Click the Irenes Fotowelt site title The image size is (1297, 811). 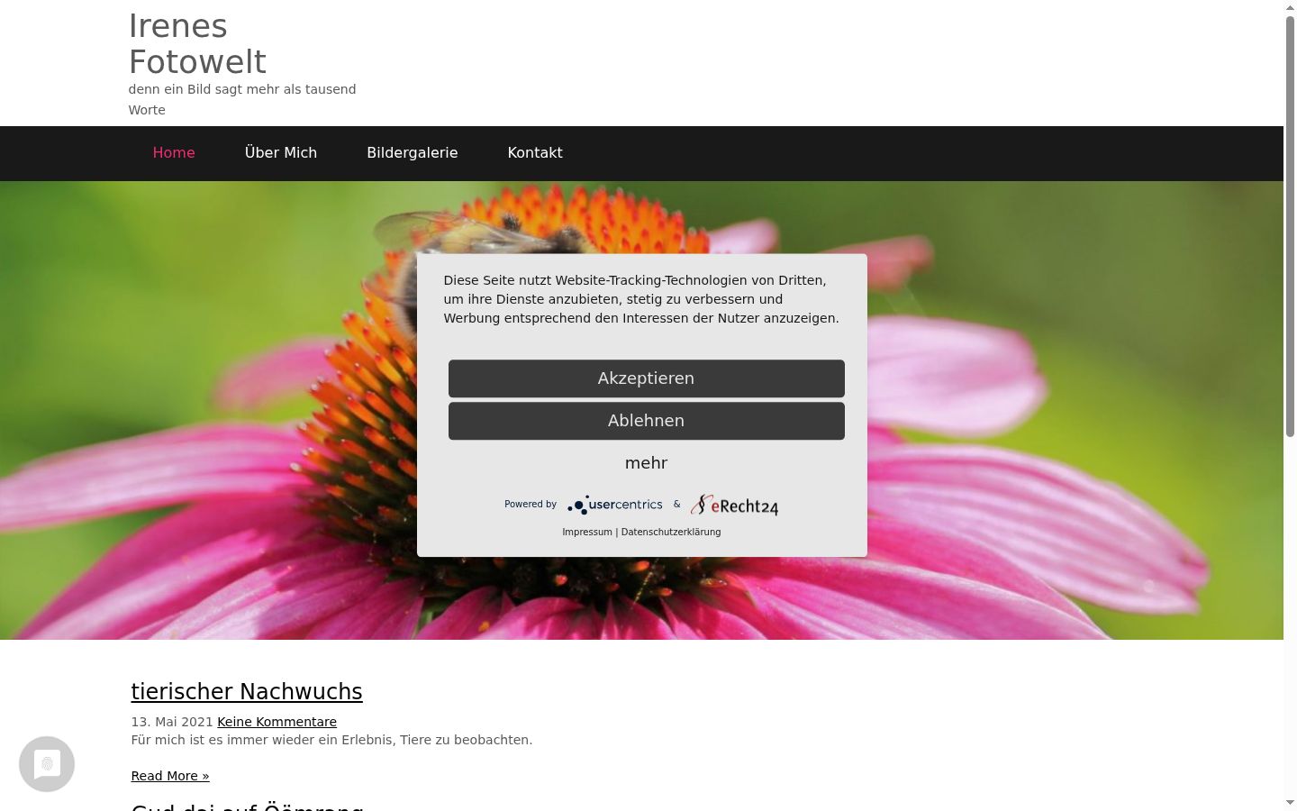click(198, 44)
